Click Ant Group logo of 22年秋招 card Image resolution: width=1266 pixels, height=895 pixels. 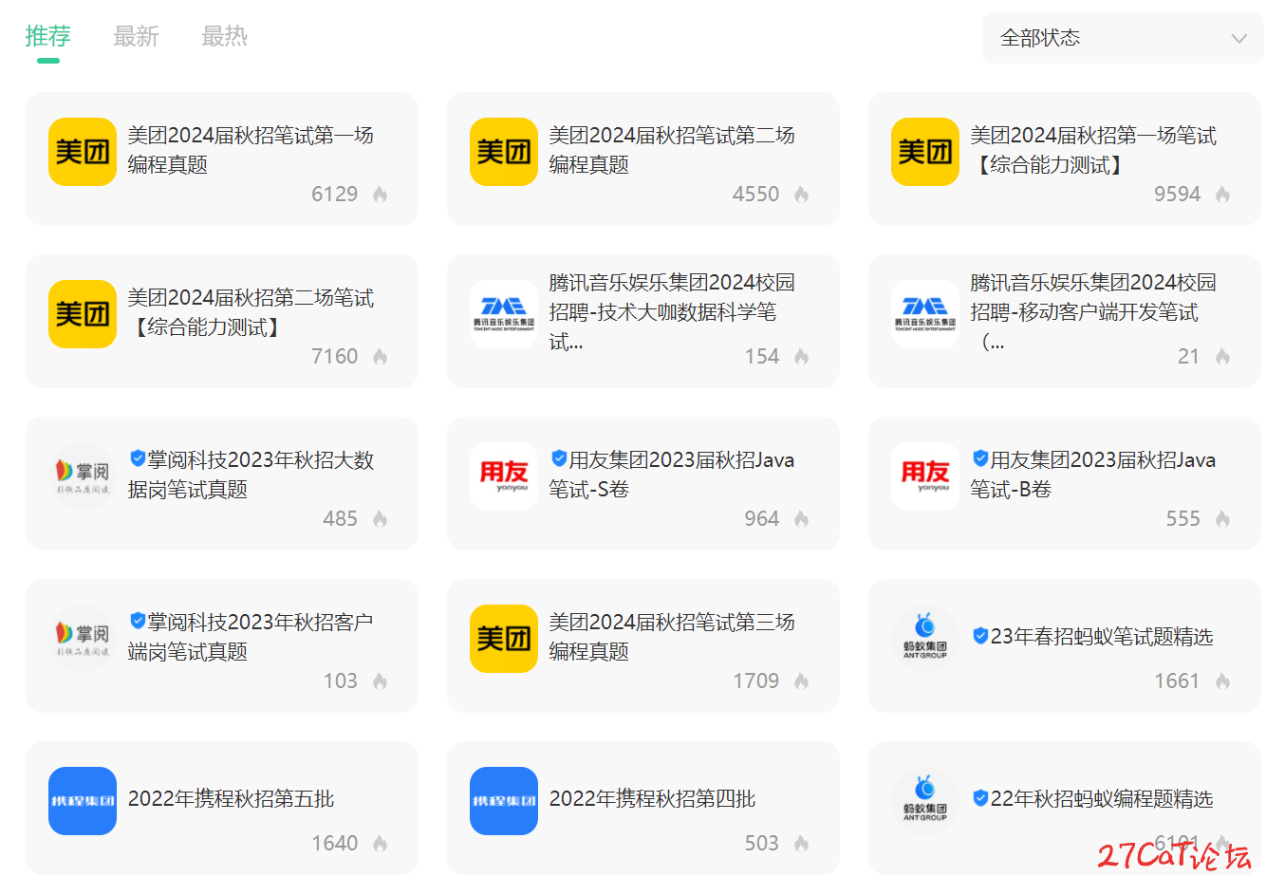point(925,801)
